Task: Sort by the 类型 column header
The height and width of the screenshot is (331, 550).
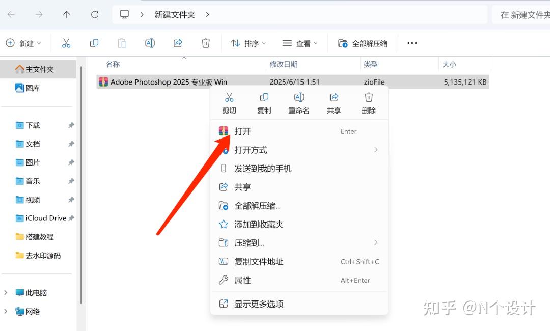Action: pos(371,64)
